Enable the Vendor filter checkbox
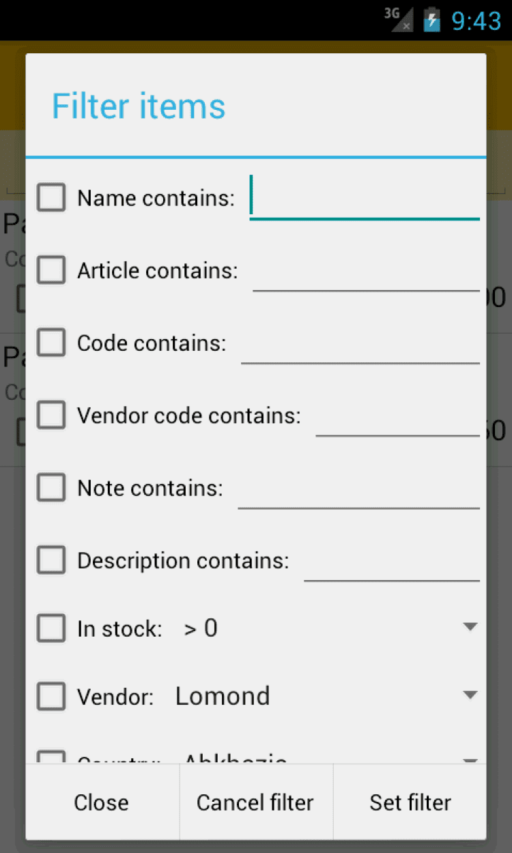This screenshot has height=853, width=512. [x=51, y=697]
